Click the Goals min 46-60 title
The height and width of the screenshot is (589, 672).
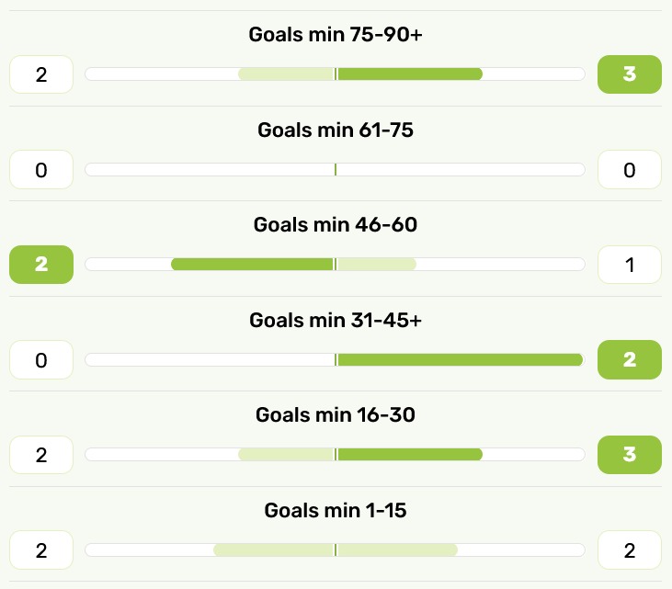click(336, 225)
